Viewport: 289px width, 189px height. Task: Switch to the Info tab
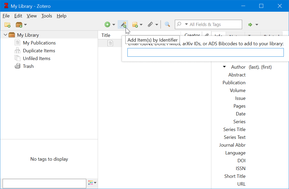pos(218,35)
